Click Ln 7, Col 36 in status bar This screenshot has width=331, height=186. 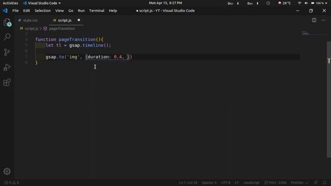(188, 182)
